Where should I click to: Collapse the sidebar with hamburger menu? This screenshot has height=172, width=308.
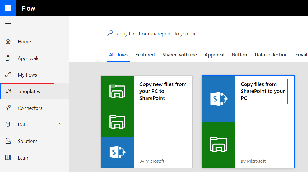[8, 25]
